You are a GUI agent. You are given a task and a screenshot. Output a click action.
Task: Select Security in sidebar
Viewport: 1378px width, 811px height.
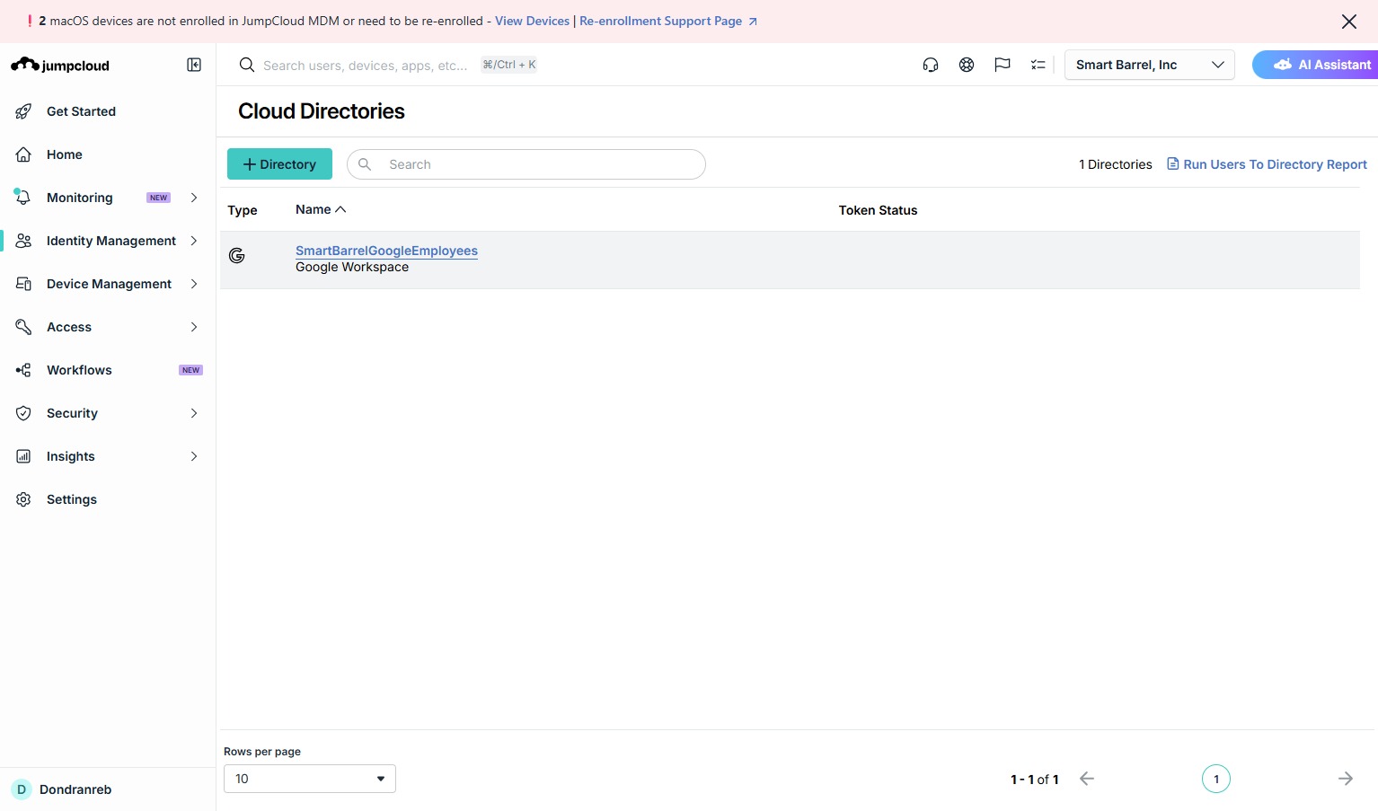click(72, 413)
